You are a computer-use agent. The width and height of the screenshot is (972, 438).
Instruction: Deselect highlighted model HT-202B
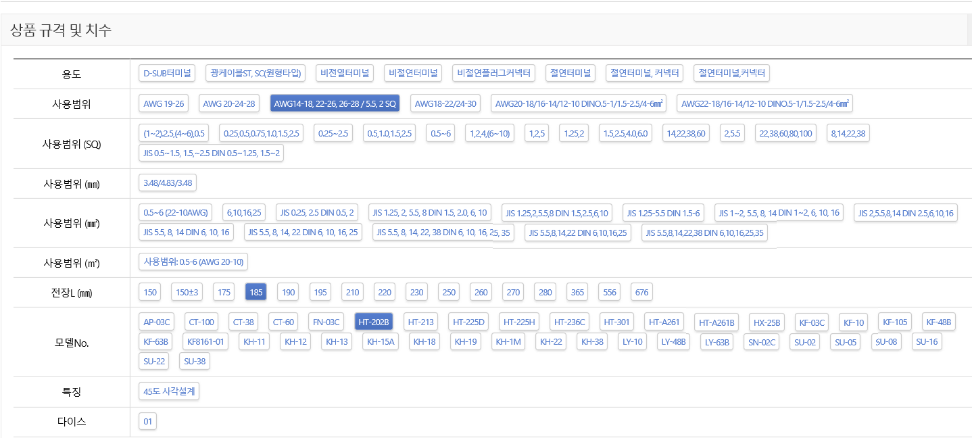pos(374,322)
